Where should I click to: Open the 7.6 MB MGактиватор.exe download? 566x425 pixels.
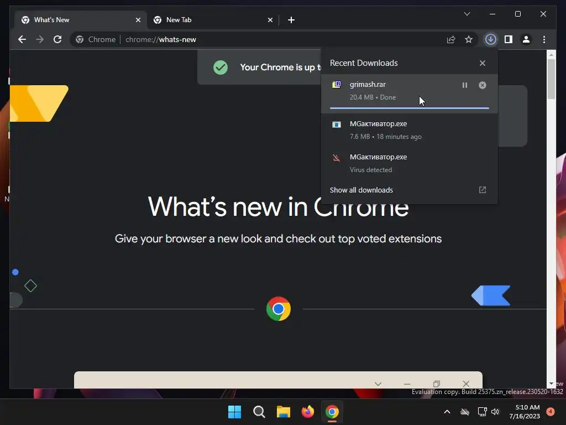[410, 129]
